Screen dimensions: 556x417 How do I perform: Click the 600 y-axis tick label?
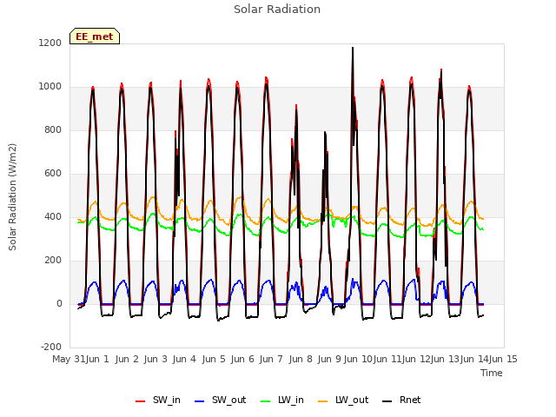[x=53, y=174]
